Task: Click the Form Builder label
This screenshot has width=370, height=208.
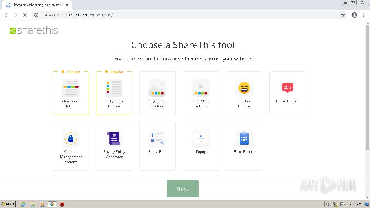Action: (x=244, y=152)
